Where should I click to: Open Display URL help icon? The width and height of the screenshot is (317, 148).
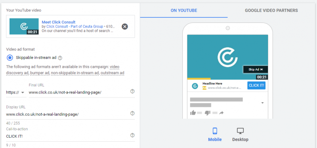click(x=132, y=113)
